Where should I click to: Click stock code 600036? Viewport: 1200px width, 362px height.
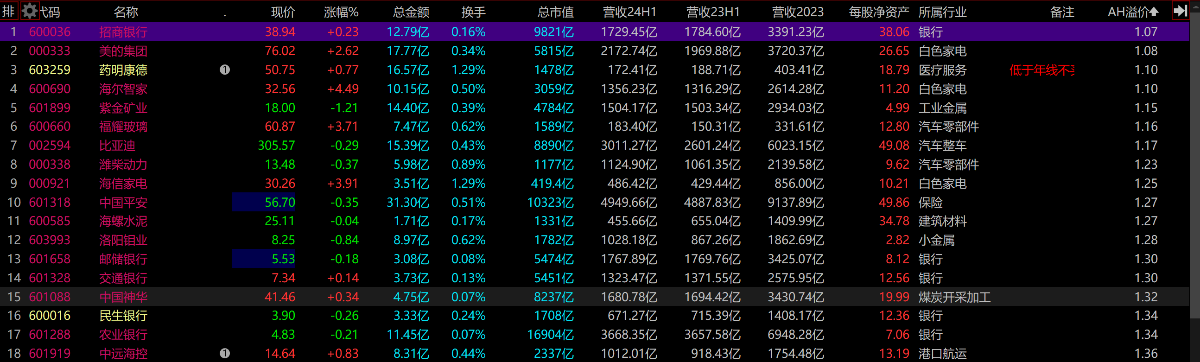[50, 32]
